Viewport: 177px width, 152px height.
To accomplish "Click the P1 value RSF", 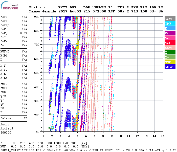I will pos(112,11).
